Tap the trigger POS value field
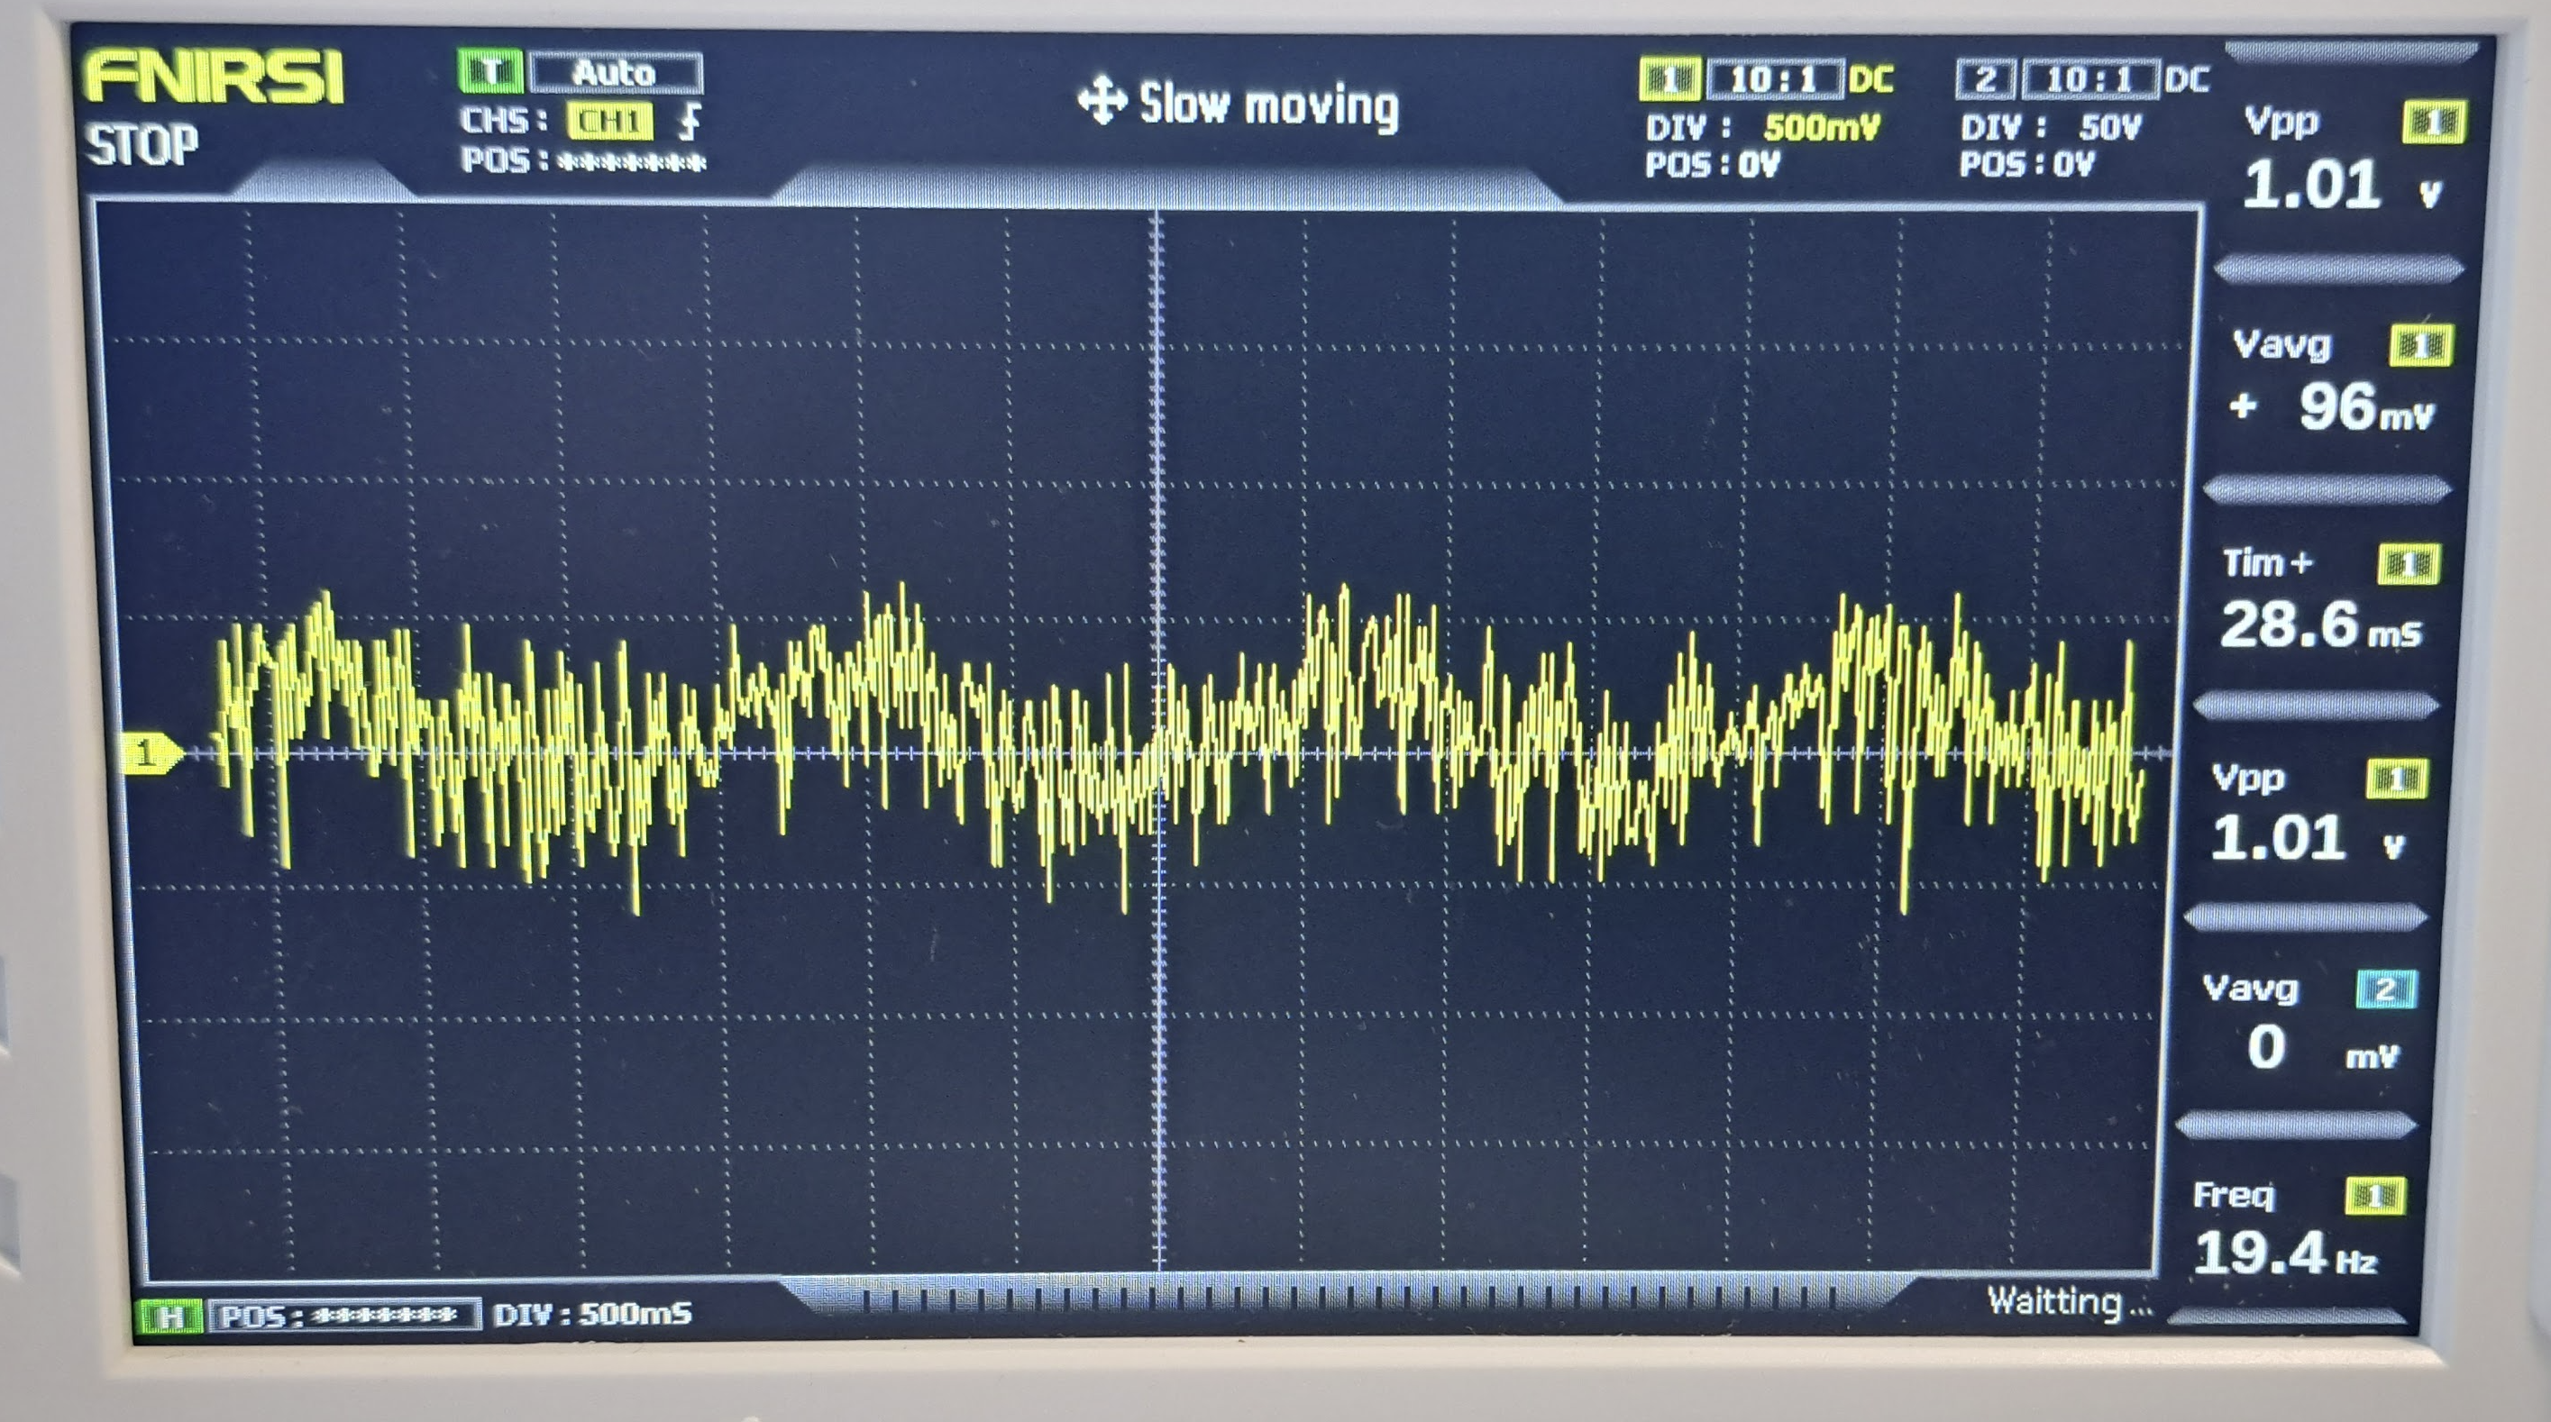The image size is (2551, 1422). tap(632, 162)
